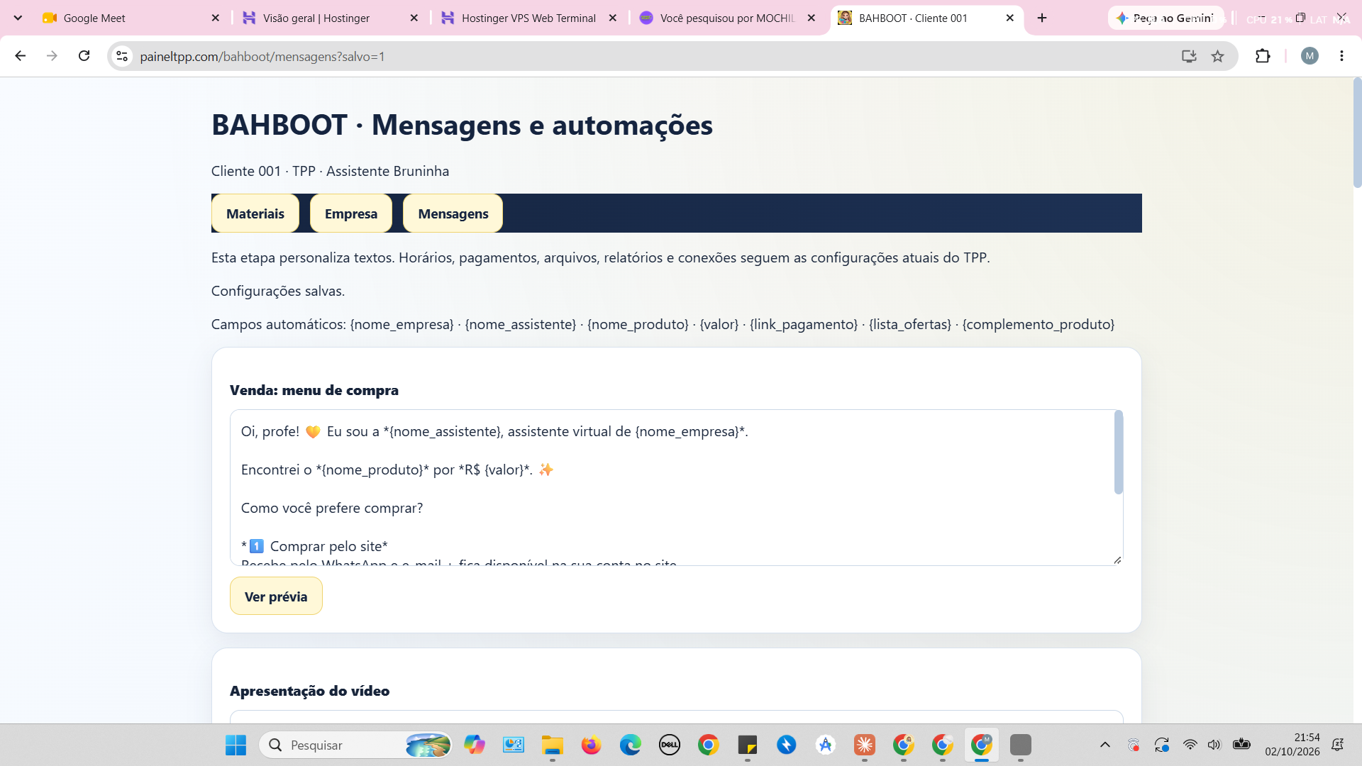Image resolution: width=1362 pixels, height=766 pixels.
Task: Open the Chrome three-dot menu
Action: pos(1341,56)
